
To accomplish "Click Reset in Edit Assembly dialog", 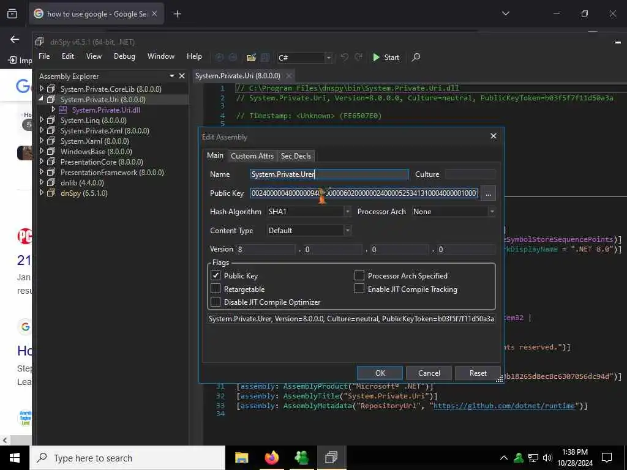I will 478,373.
